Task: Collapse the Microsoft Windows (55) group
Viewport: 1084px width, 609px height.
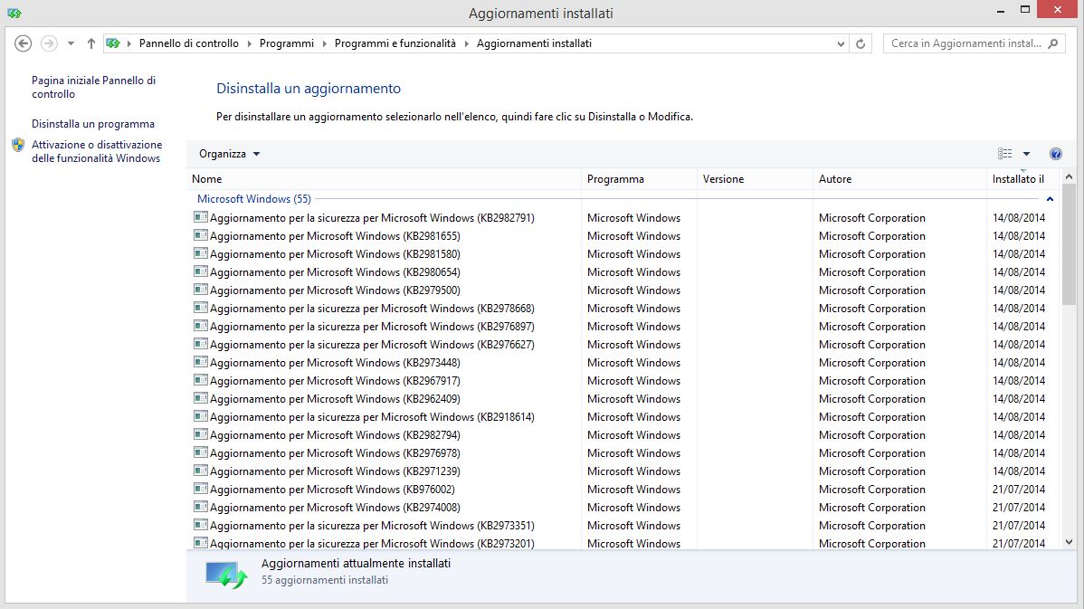Action: pyautogui.click(x=1050, y=199)
